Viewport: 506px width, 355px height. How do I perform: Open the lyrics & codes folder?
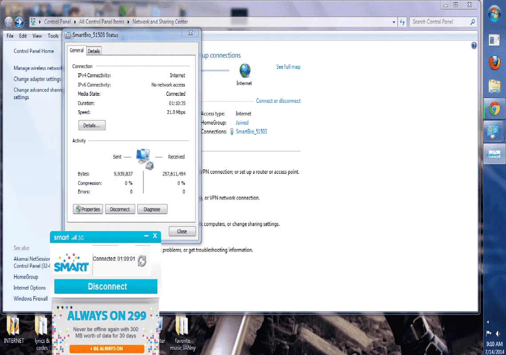click(42, 333)
